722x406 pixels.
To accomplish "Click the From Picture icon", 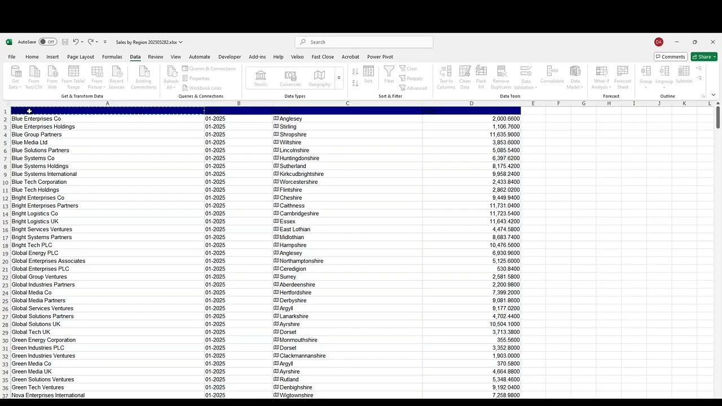I will [97, 77].
